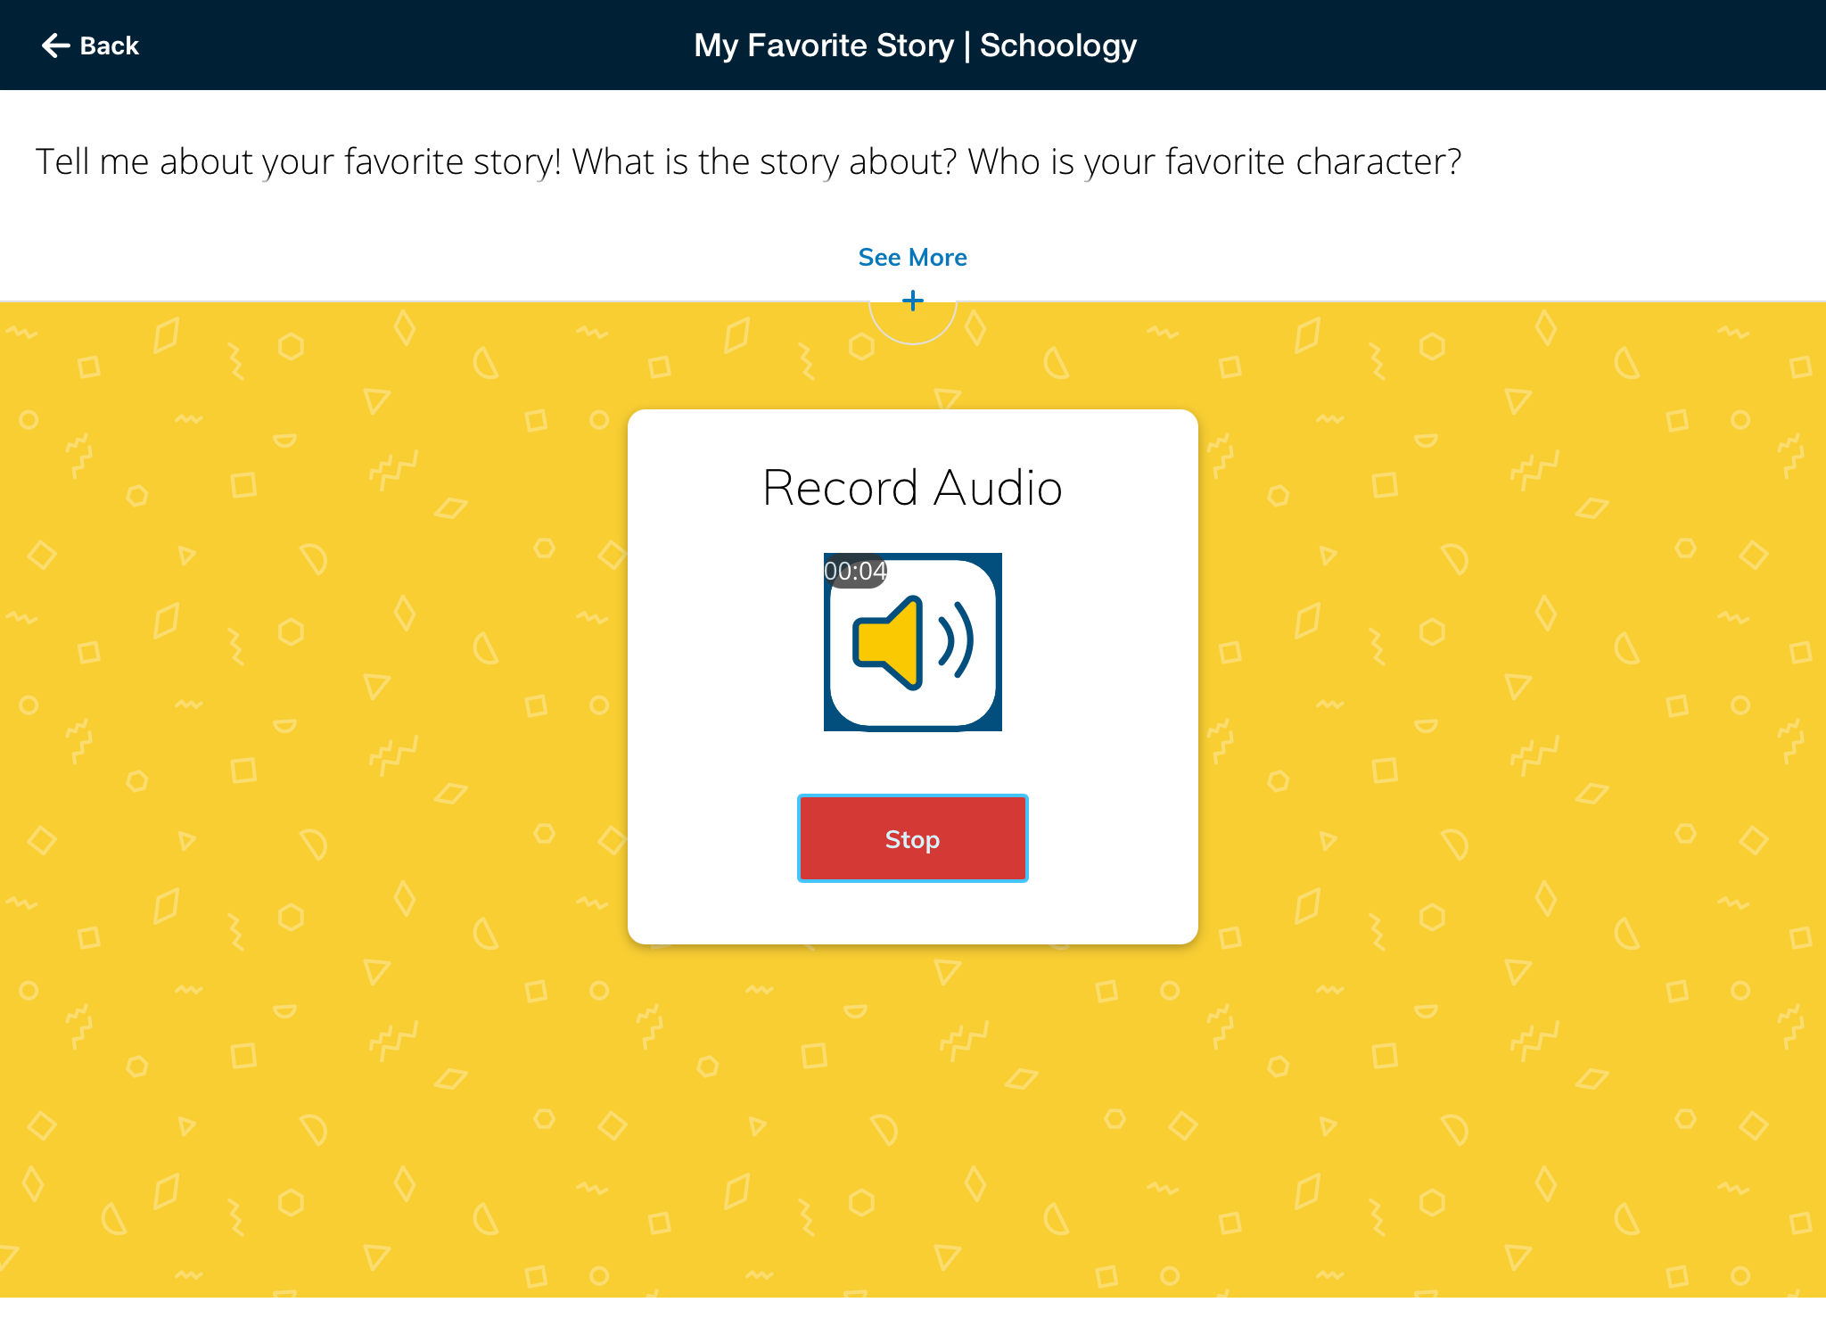Click the white strip at page bottom
This screenshot has width=1826, height=1335.
913,1316
